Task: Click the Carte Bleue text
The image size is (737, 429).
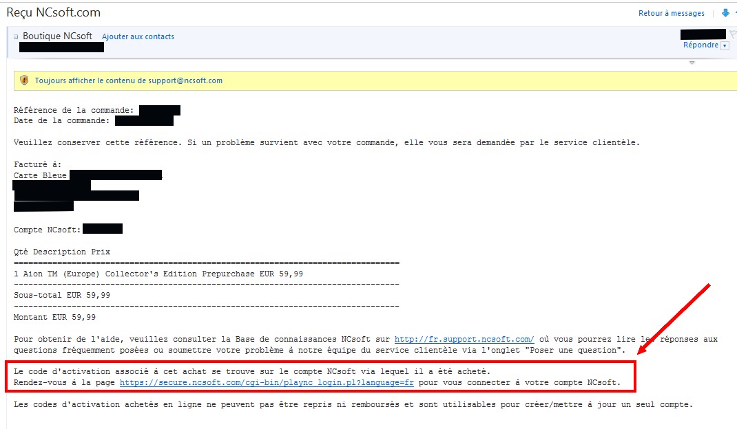Action: [40, 175]
